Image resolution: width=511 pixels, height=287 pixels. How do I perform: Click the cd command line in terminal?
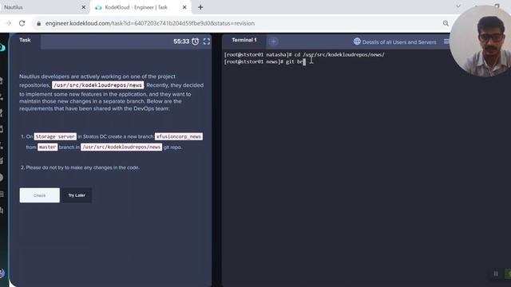click(x=304, y=55)
